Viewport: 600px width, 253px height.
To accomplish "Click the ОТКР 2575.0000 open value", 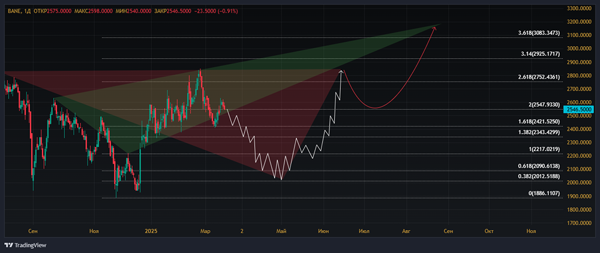I will [52, 11].
